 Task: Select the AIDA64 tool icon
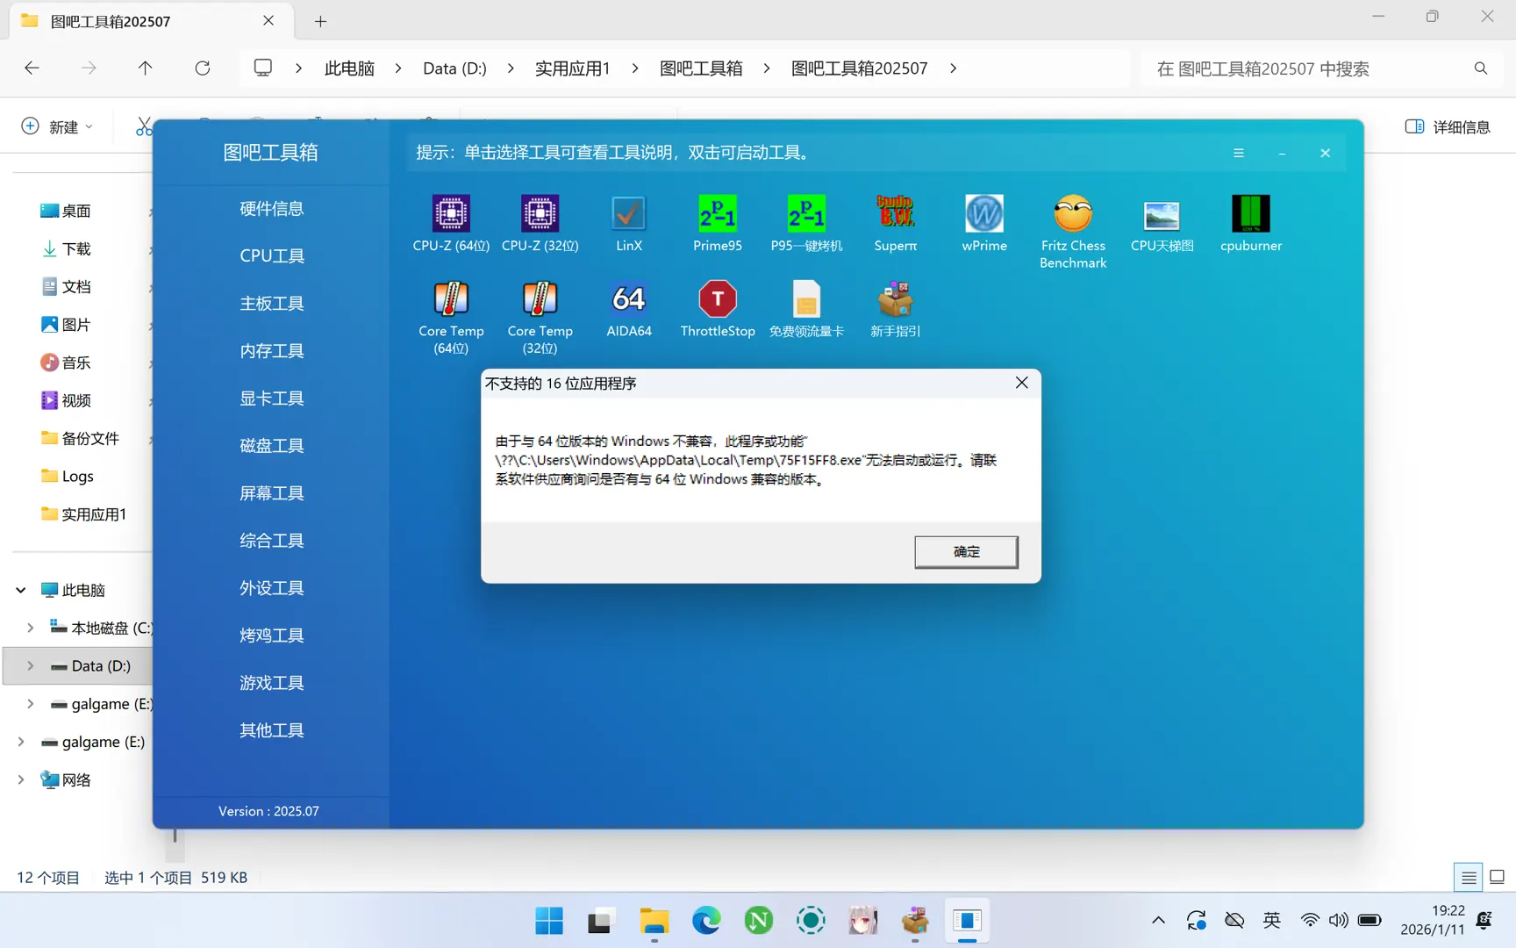click(629, 298)
